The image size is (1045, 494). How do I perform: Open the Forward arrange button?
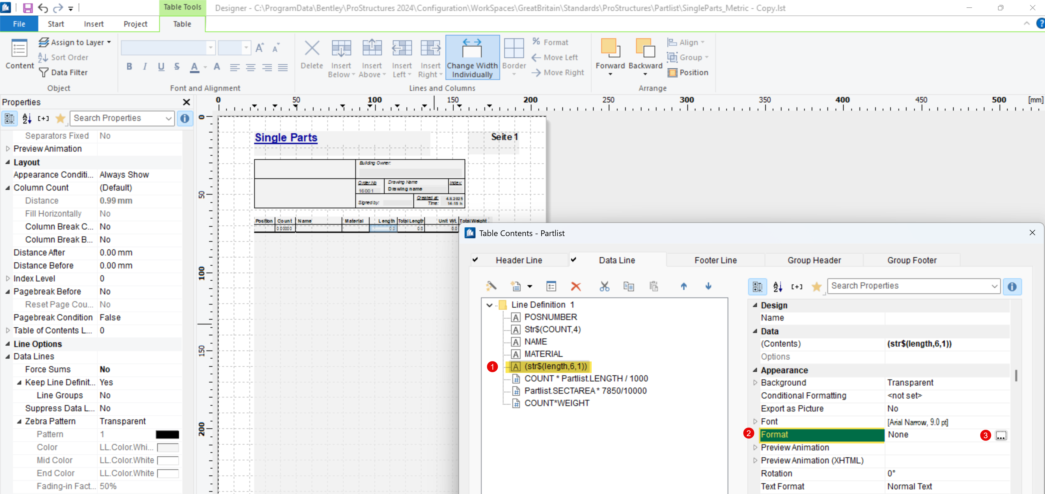[x=610, y=57]
